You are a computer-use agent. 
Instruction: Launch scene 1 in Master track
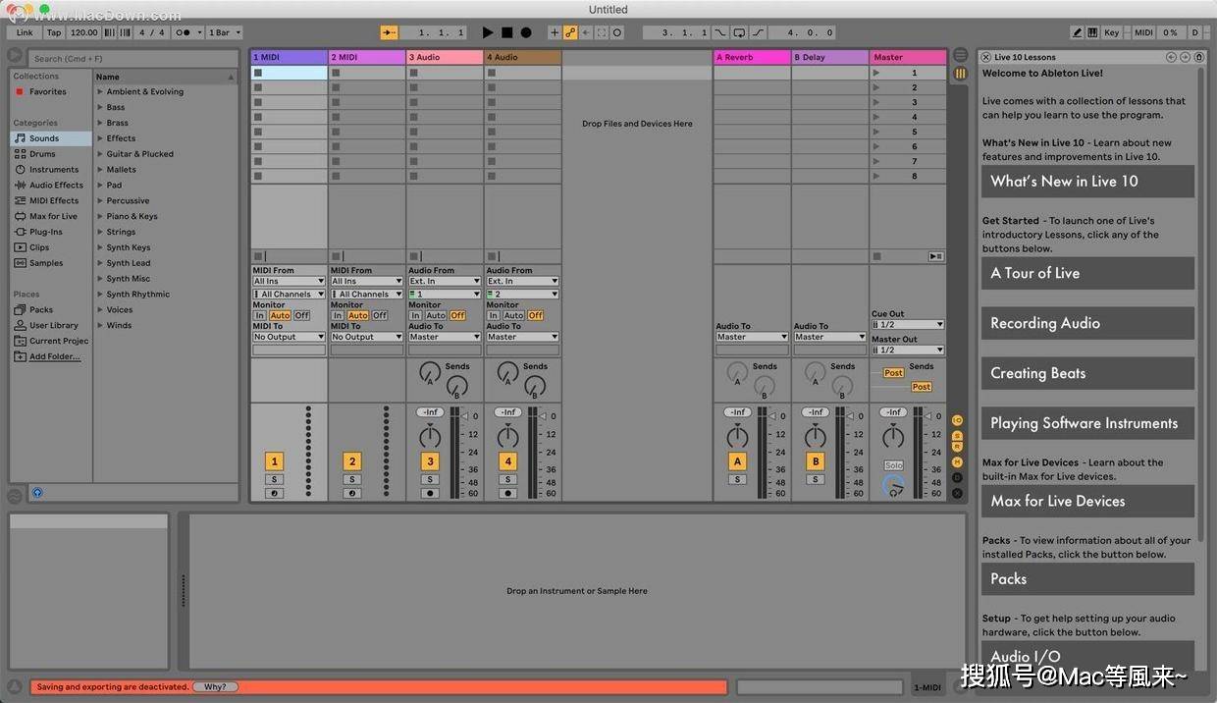(876, 73)
